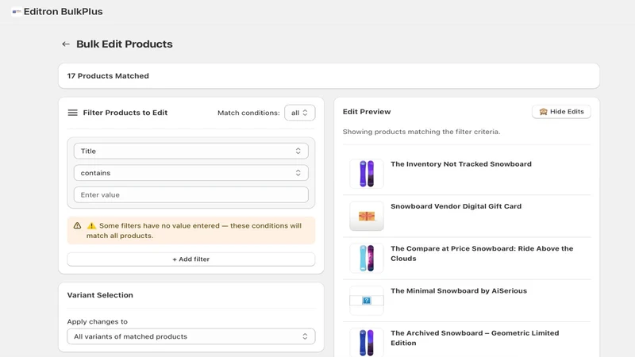635x357 pixels.
Task: Select the Compare at Price Snowboard thumbnail
Action: (x=367, y=259)
